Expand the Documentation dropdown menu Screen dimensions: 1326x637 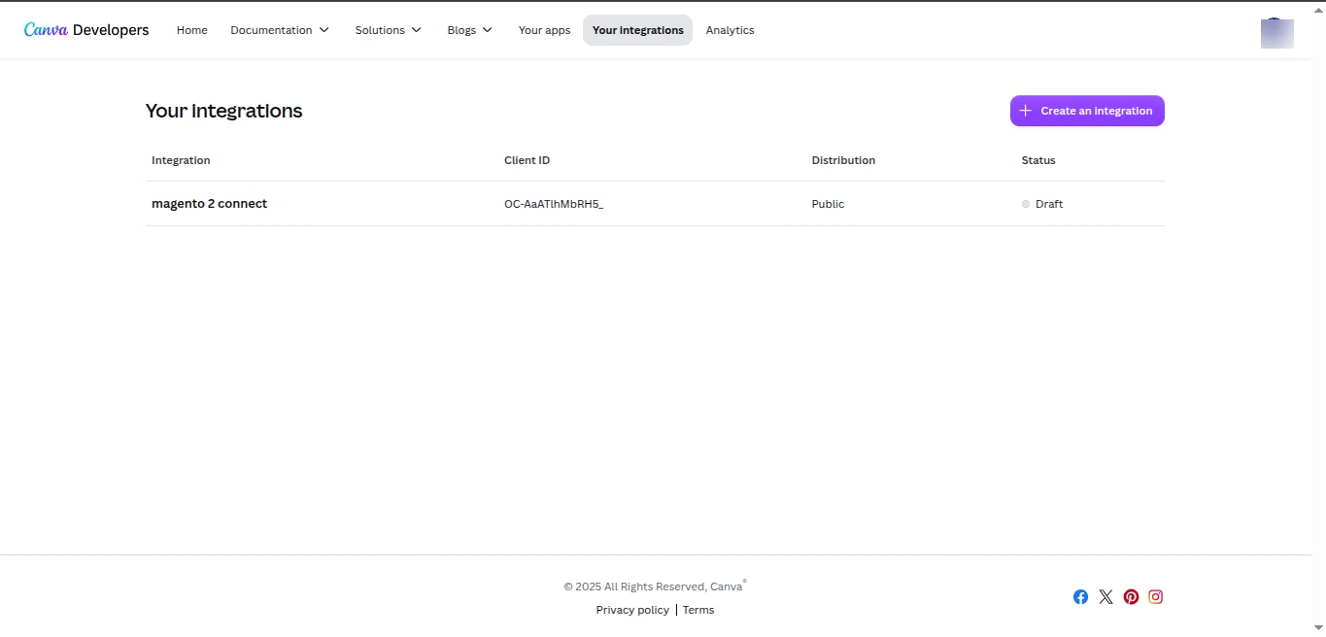tap(280, 30)
